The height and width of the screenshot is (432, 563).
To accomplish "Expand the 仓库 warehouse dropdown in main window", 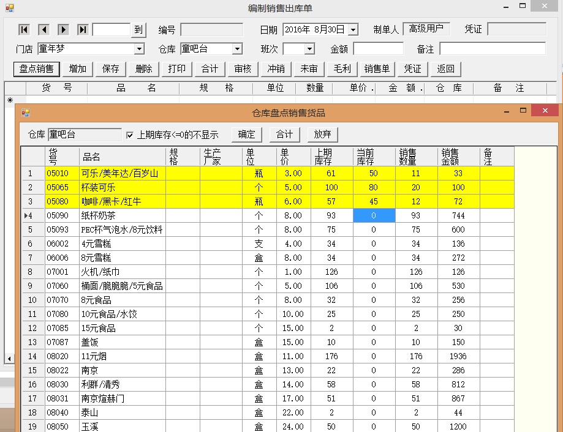I will pyautogui.click(x=237, y=49).
